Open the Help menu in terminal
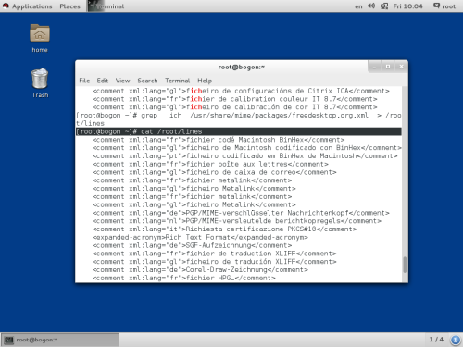Screen dimensions: 463x347 [x=205, y=81]
